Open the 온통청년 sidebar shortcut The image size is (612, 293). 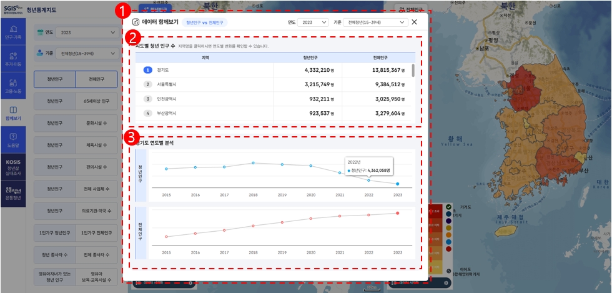click(x=13, y=191)
